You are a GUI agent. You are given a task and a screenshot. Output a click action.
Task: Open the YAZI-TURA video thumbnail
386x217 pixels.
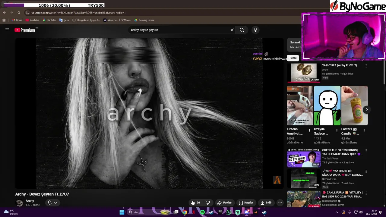click(x=304, y=72)
